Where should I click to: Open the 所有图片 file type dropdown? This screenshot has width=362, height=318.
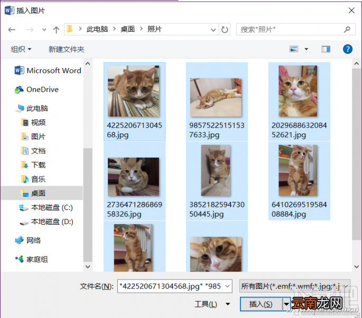(x=295, y=286)
